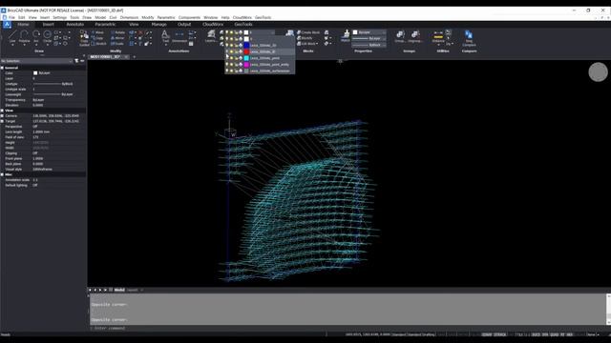Switch to the Model layout tab
Viewport: 611px width, 343px height.
click(x=119, y=290)
